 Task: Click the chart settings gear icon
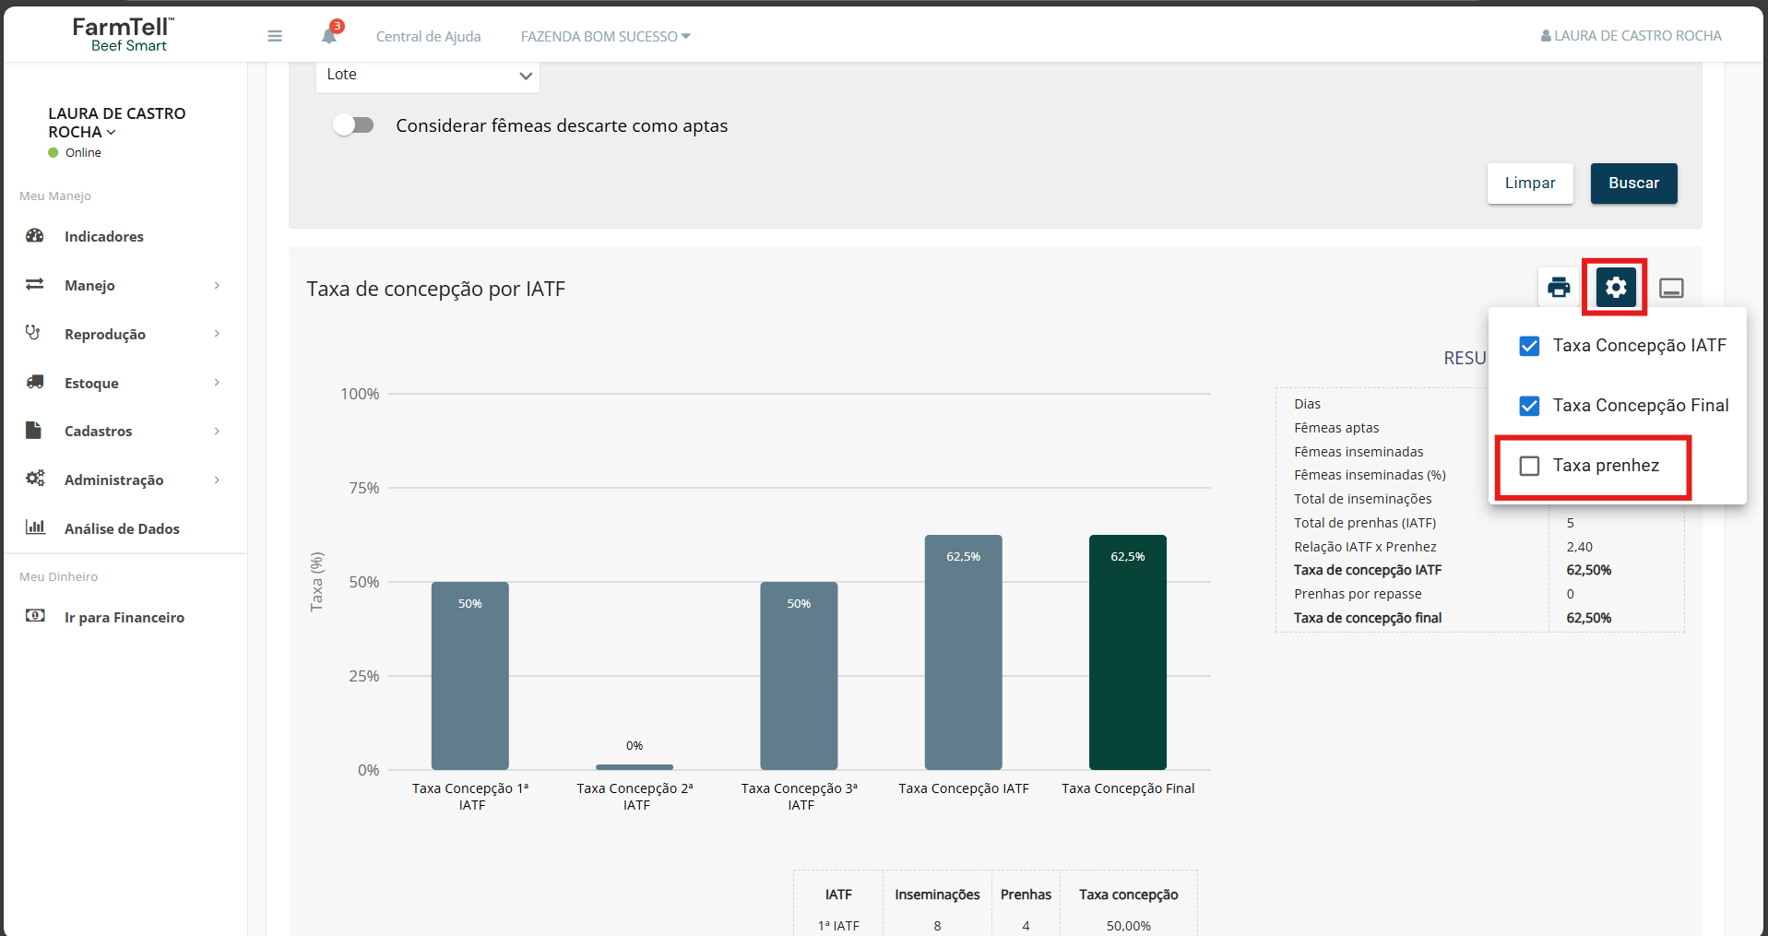[x=1616, y=288]
